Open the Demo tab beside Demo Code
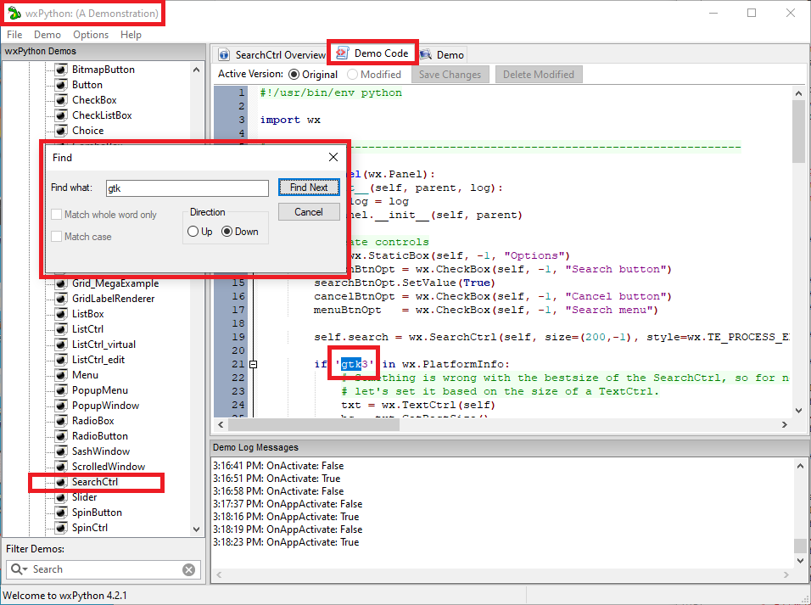The width and height of the screenshot is (811, 605). pos(442,54)
